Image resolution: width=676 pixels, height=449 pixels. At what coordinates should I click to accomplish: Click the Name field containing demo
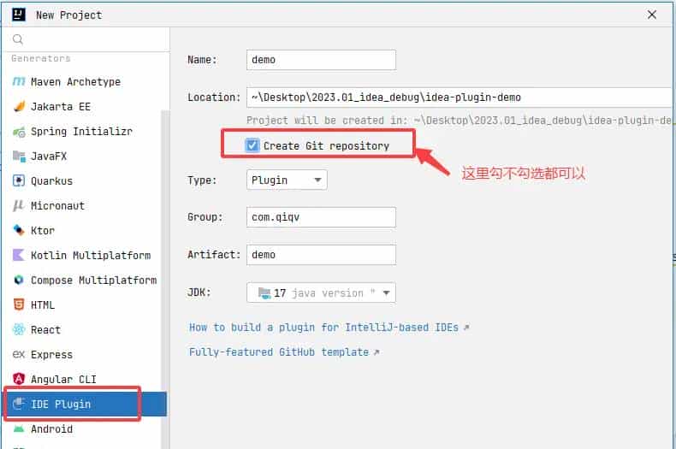click(321, 60)
